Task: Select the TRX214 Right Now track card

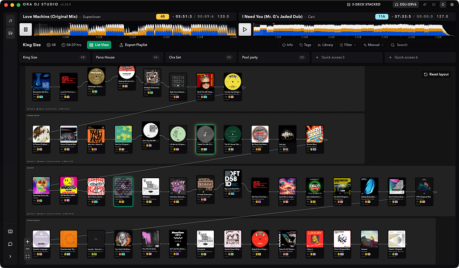Action: (178, 87)
